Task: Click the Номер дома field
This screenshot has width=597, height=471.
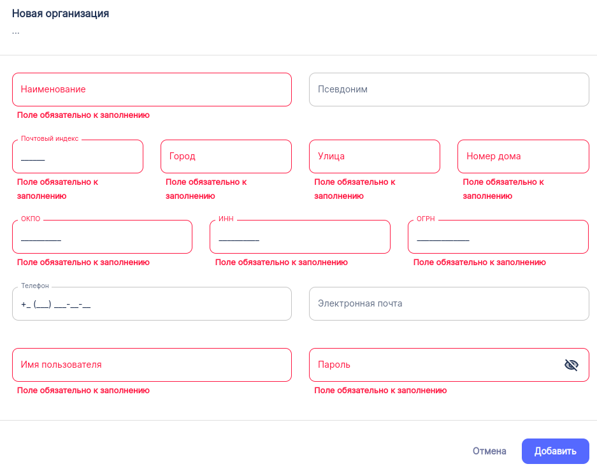Action: click(522, 156)
